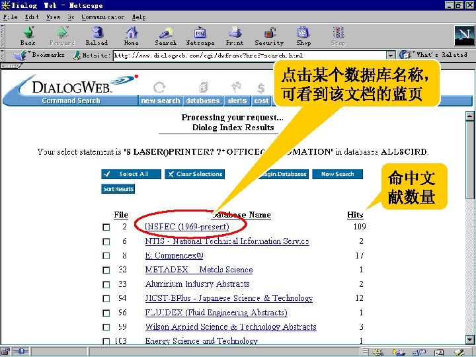476x357 pixels.
Task: Click the refresh icon above new search
Action: tap(159, 87)
